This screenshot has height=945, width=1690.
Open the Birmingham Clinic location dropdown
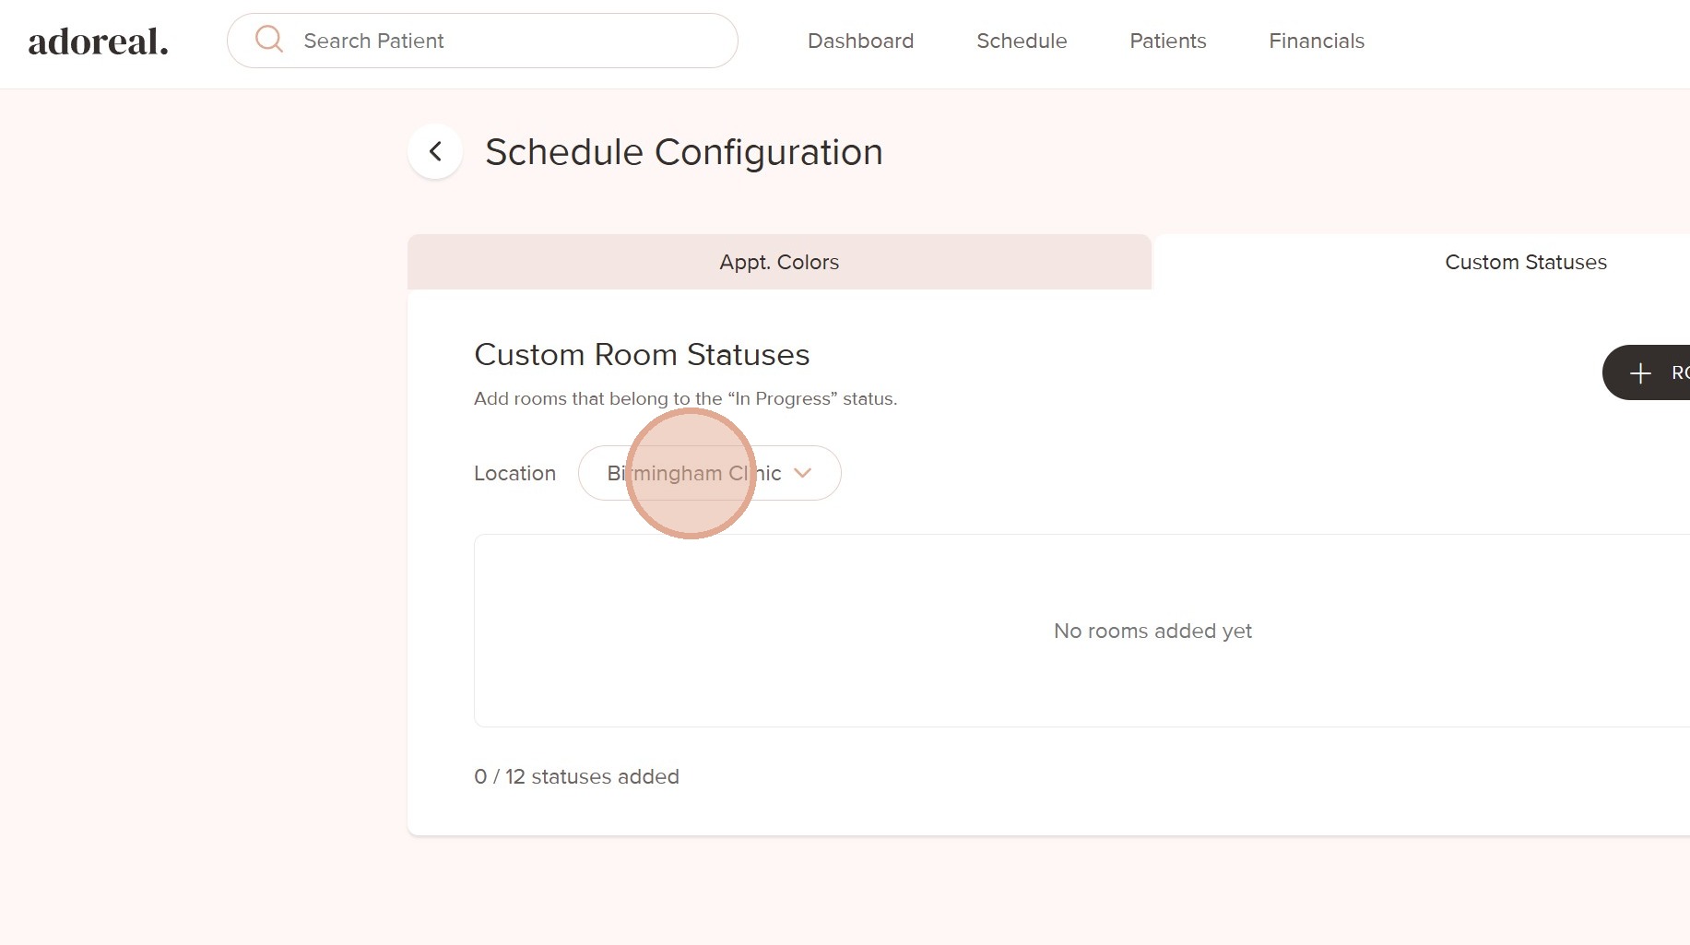[694, 473]
